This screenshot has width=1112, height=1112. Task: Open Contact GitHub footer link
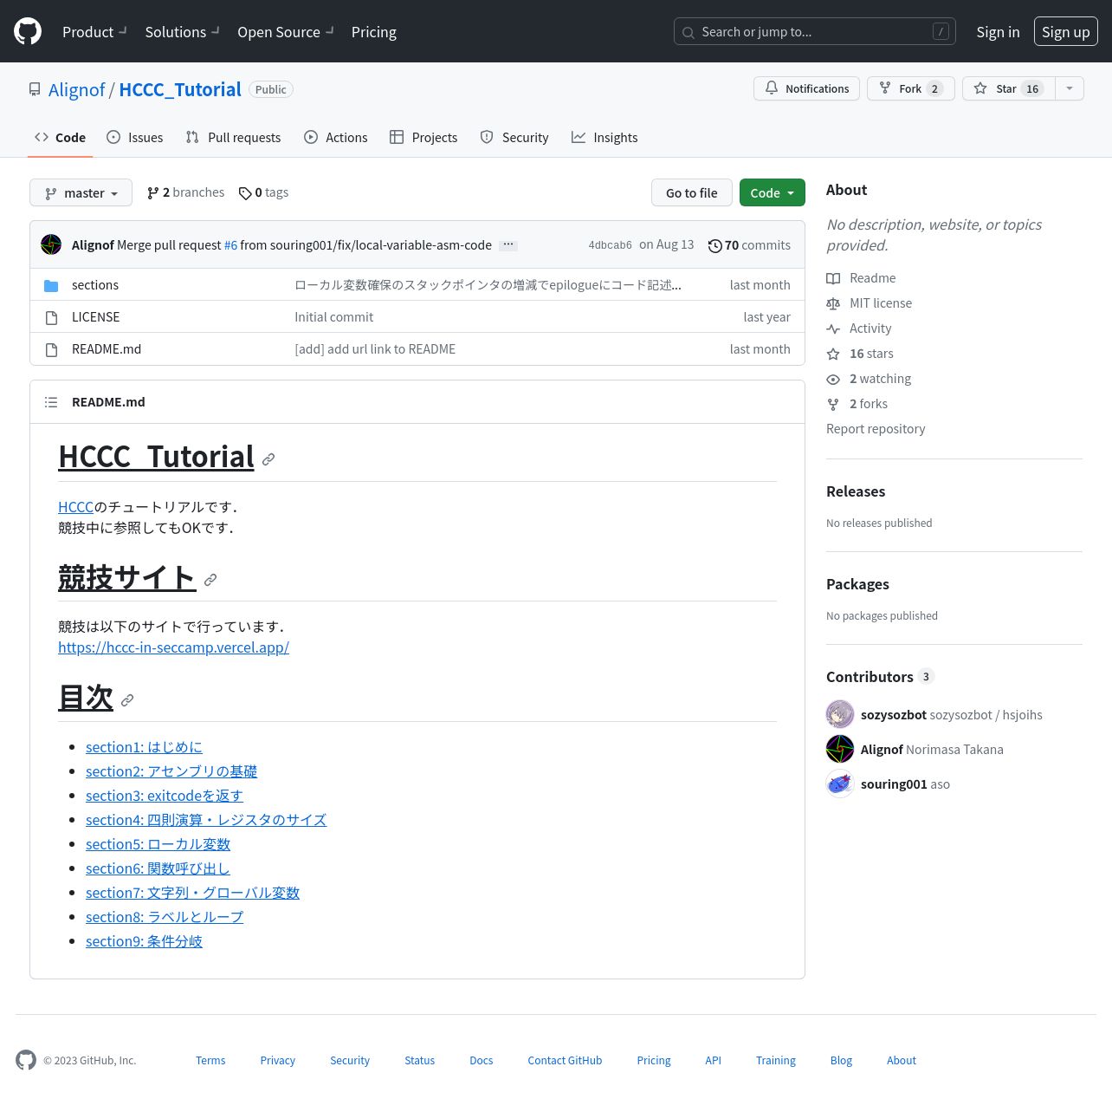point(565,1061)
